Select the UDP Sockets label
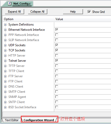111x124 pixels. point(17,45)
